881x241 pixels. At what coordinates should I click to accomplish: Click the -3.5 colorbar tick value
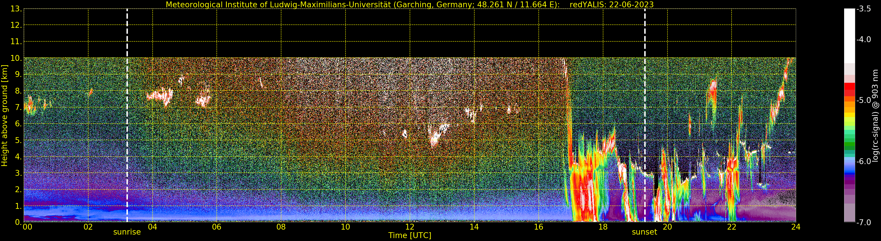click(x=863, y=9)
